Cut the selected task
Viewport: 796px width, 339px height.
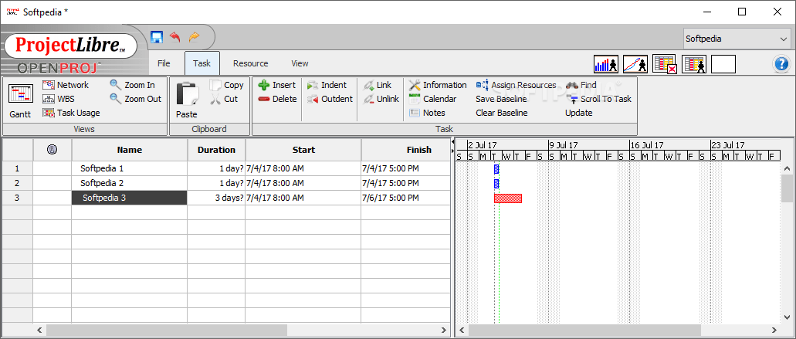click(x=225, y=99)
